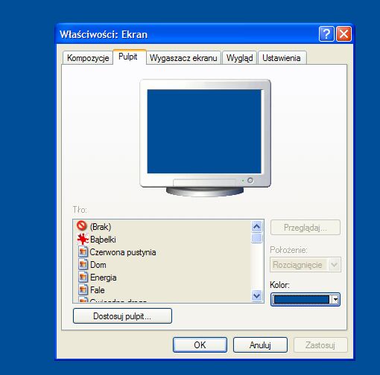Click the wallpaper list scroll up arrow

pyautogui.click(x=257, y=226)
